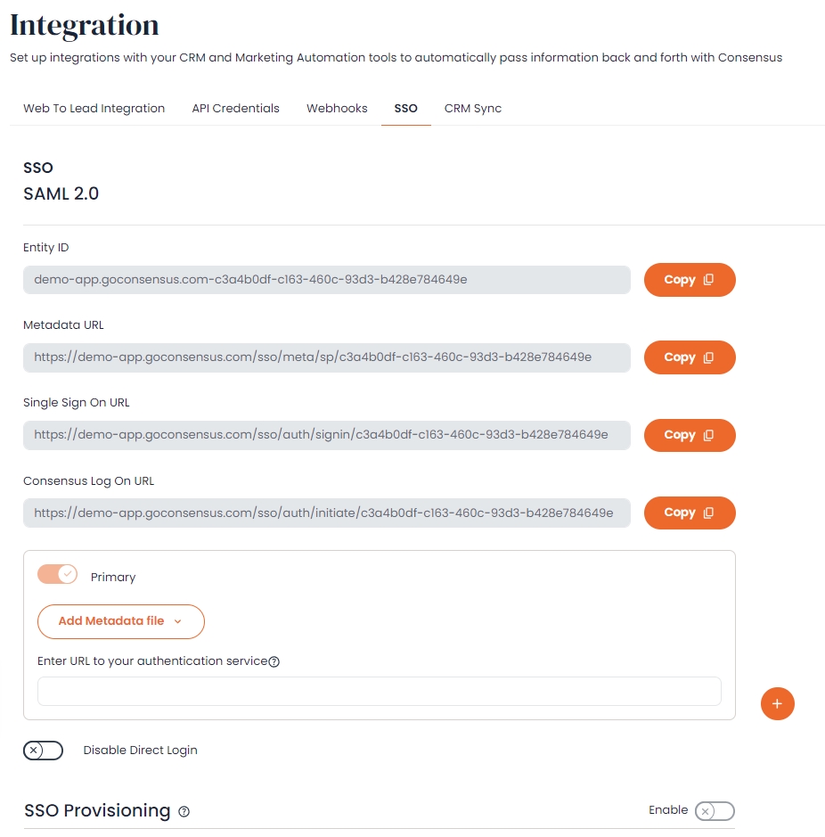
Task: Click Copy button for Consensus Log On URL
Action: pos(689,513)
